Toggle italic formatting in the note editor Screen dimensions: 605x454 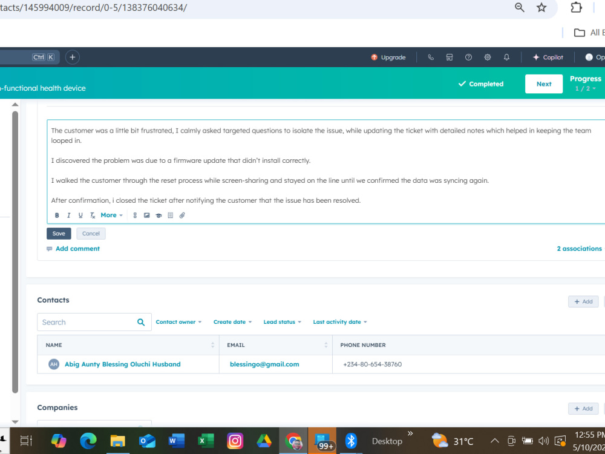[69, 215]
